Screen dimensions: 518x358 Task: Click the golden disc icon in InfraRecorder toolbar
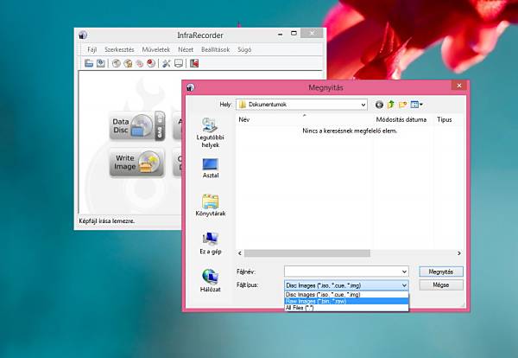(x=128, y=63)
